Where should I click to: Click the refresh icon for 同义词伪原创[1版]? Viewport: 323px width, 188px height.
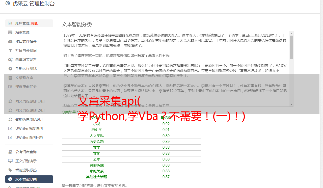[10, 101]
